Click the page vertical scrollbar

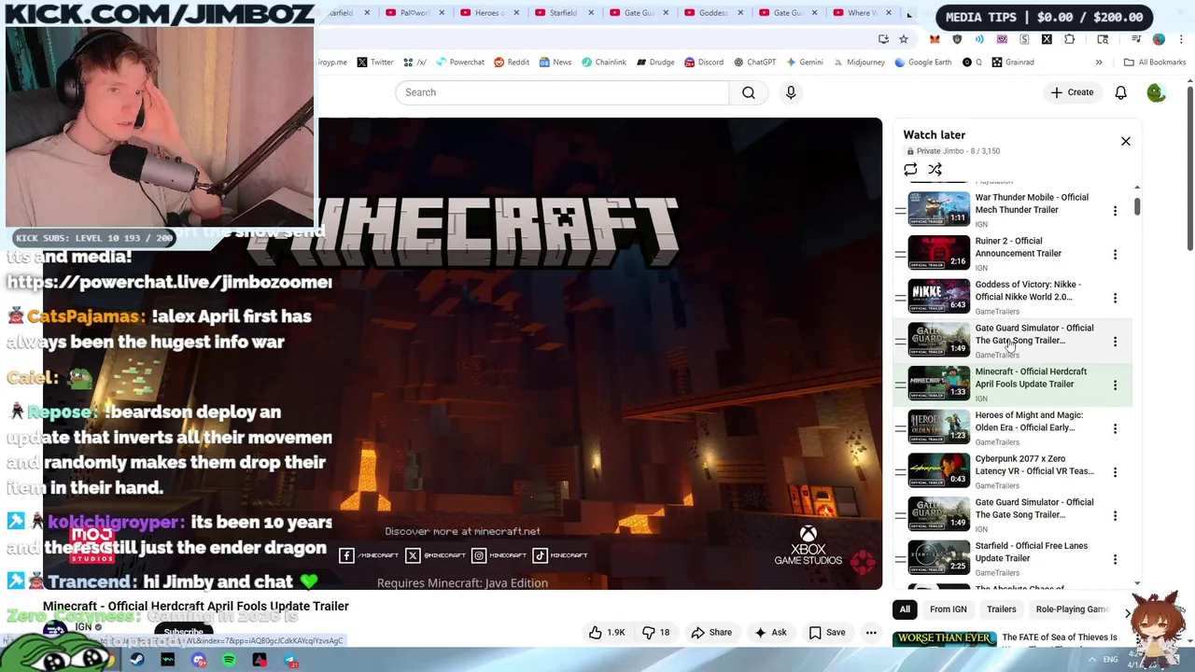[x=1190, y=168]
